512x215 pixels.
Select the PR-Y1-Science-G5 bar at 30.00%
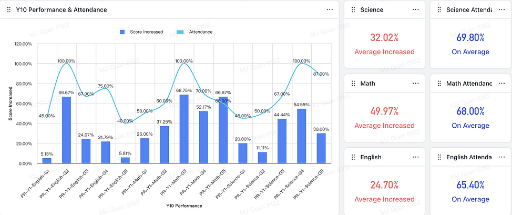[321, 148]
